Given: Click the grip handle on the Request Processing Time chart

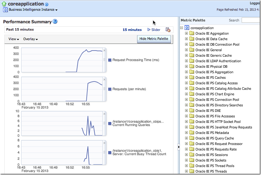Looking at the screenshot, I should click(104, 59).
